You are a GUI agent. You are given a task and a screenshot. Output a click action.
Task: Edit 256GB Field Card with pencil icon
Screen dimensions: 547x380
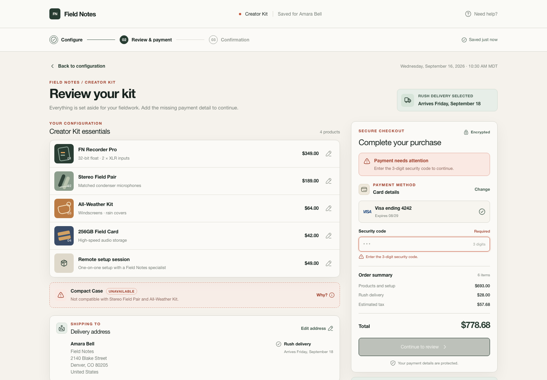pos(329,236)
